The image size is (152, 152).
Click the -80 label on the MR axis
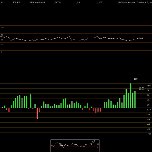tap(148, 129)
